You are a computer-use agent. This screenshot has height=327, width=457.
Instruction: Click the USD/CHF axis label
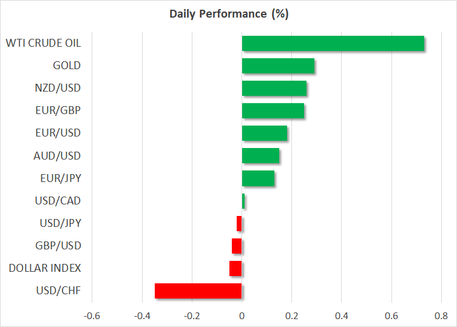(x=59, y=291)
